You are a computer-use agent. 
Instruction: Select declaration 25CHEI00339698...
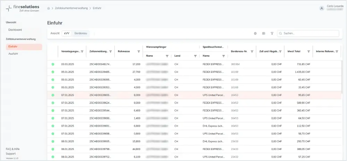pos(100,134)
